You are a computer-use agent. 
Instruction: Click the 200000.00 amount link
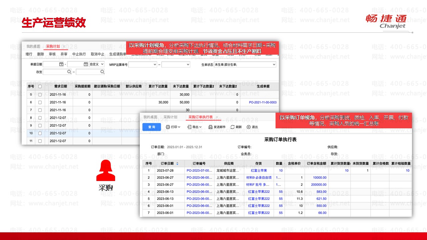pyautogui.click(x=319, y=185)
